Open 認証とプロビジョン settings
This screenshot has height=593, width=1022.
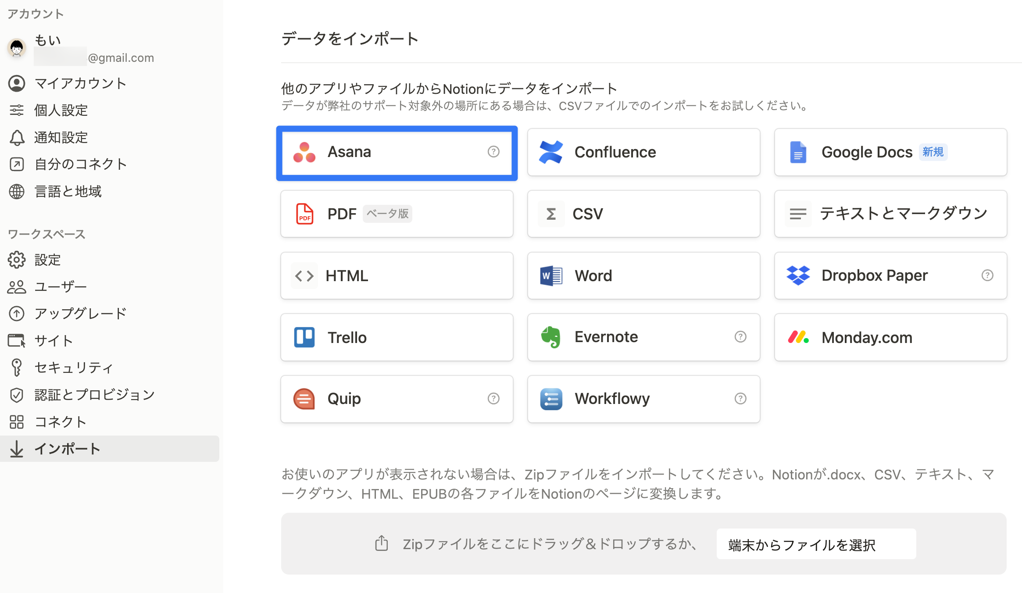[110, 395]
